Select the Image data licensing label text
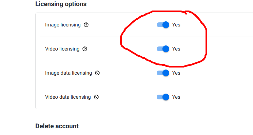The width and height of the screenshot is (253, 135). (69, 73)
